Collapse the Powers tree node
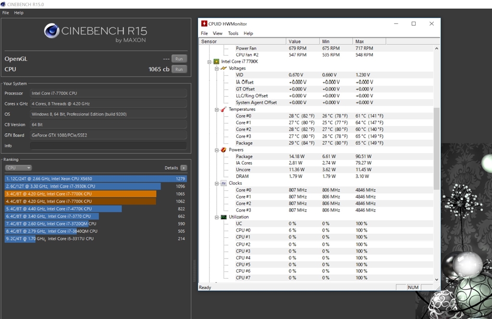Screen dimensions: 492x319 pyautogui.click(x=217, y=151)
